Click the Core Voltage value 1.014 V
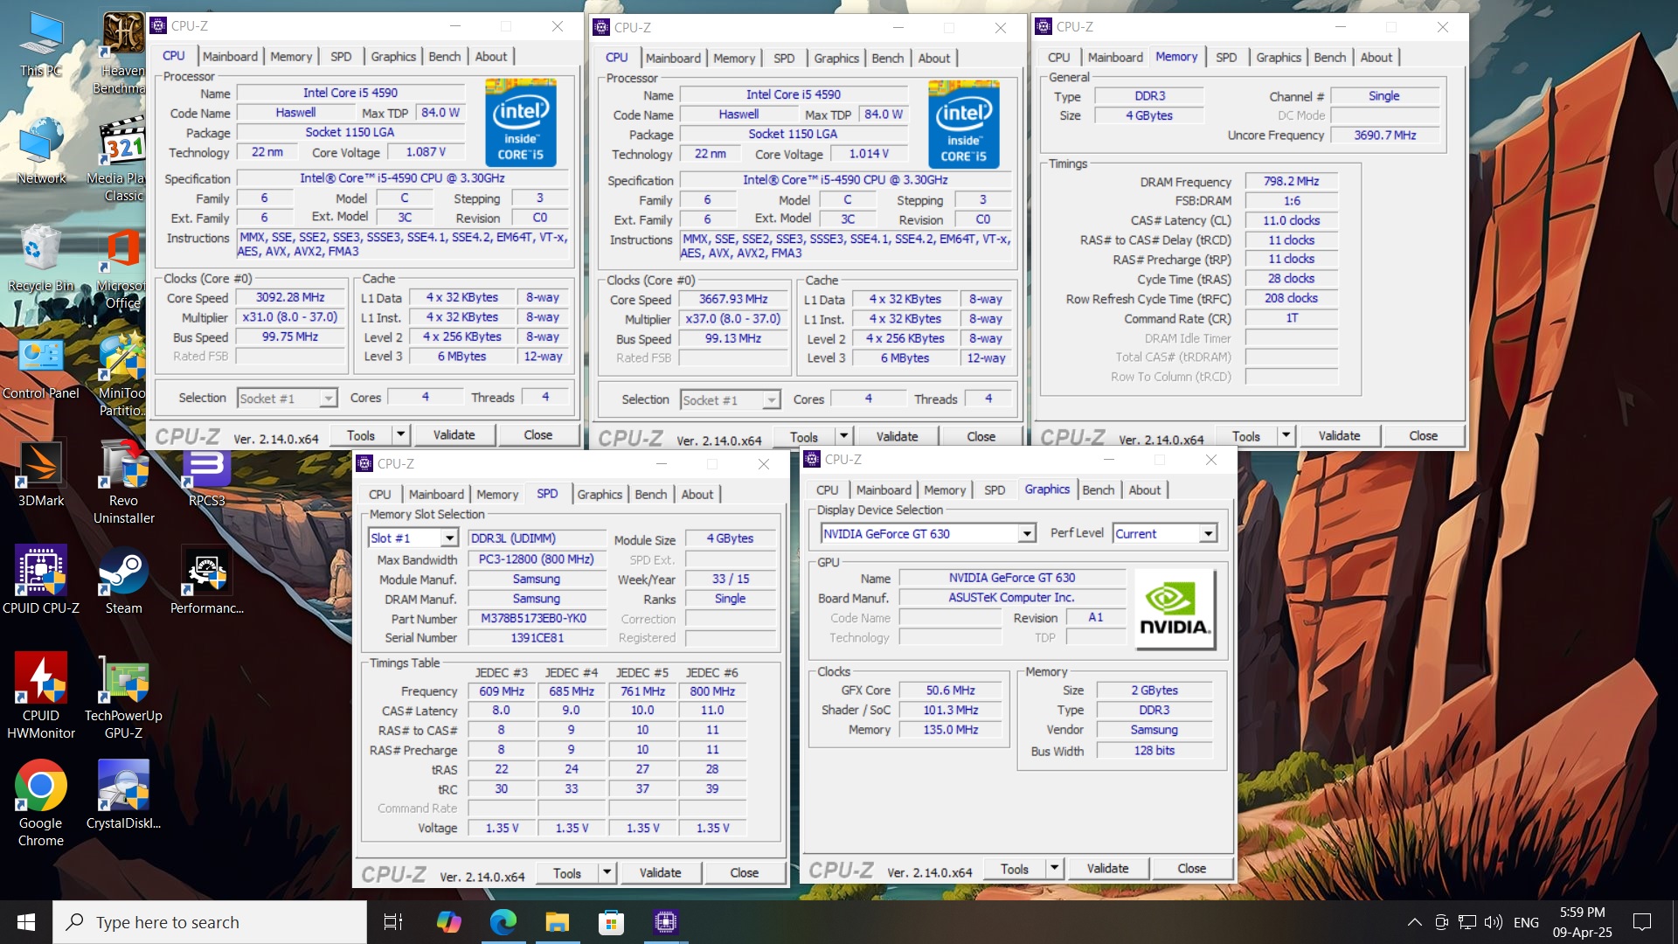Image resolution: width=1678 pixels, height=944 pixels. pos(869,153)
